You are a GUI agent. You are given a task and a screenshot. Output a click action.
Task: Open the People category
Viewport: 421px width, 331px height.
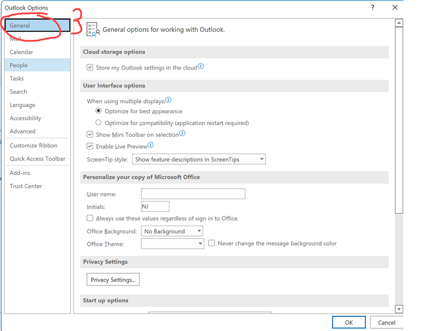38,65
